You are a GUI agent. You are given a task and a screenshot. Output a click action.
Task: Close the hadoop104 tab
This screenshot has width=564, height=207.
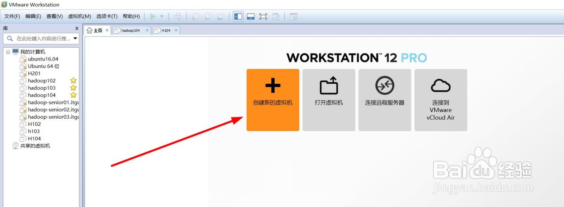pyautogui.click(x=147, y=30)
